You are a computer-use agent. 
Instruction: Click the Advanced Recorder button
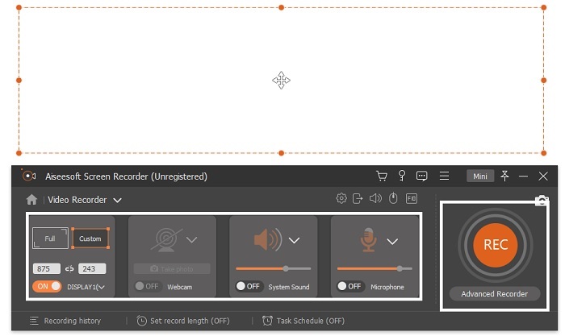494,294
